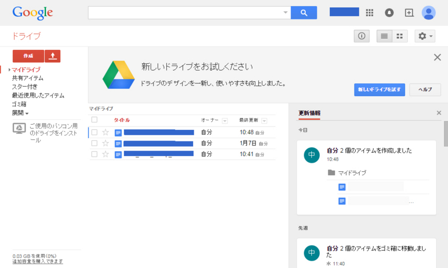The image size is (448, 268).
Task: Star the document updated at 10:48
Action: click(x=105, y=132)
